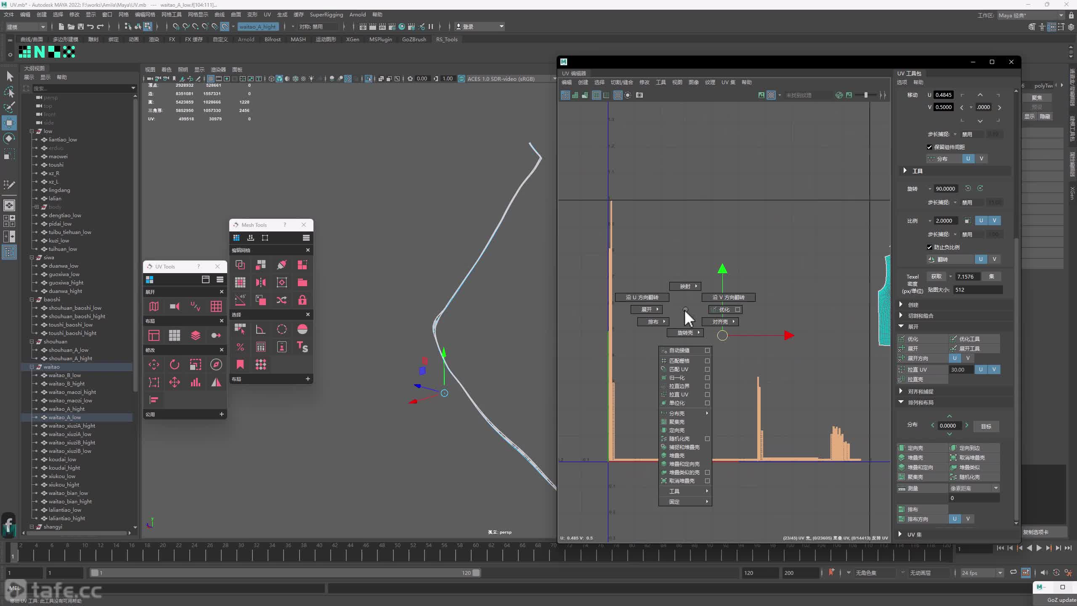Screen dimensions: 1077x606
Task: Click Mesh Tools shuffle arrows icon
Action: pyautogui.click(x=282, y=300)
